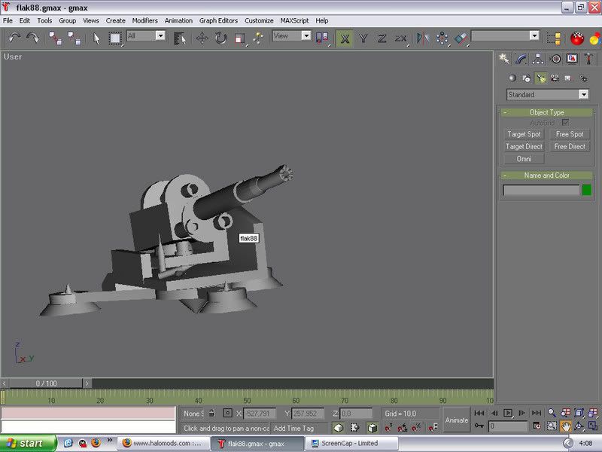Click the Pan hand viewport control
The image size is (602, 452).
click(x=566, y=426)
